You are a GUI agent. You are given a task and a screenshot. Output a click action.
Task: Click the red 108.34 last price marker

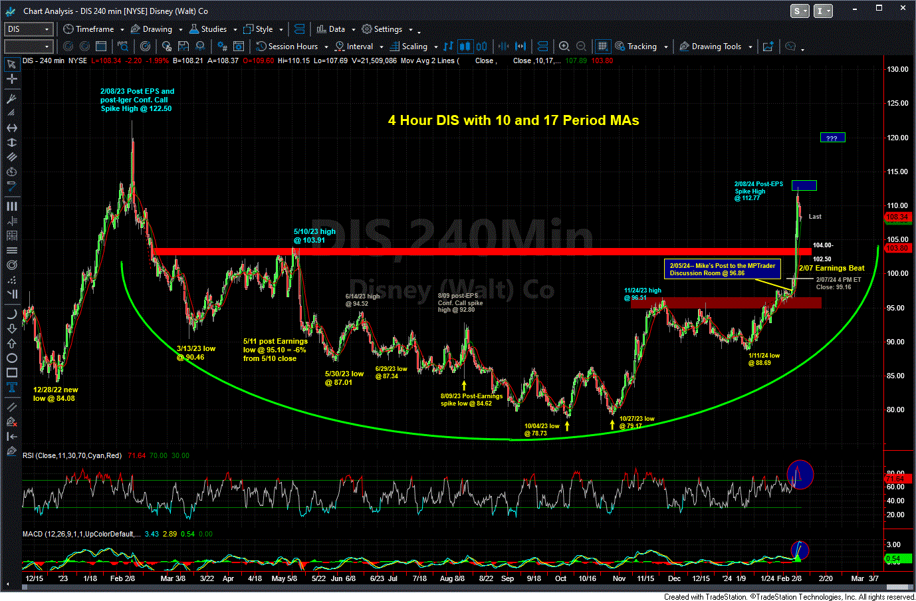(897, 217)
